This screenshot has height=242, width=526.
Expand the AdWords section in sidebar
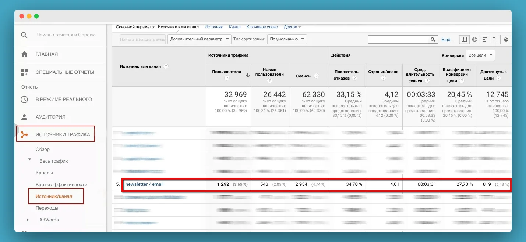click(27, 220)
